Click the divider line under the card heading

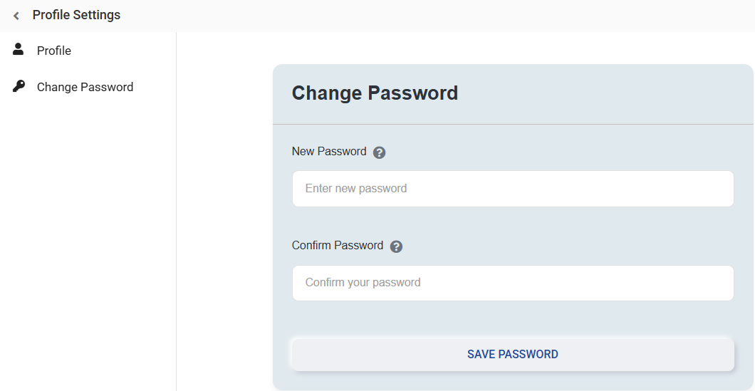pyautogui.click(x=513, y=124)
